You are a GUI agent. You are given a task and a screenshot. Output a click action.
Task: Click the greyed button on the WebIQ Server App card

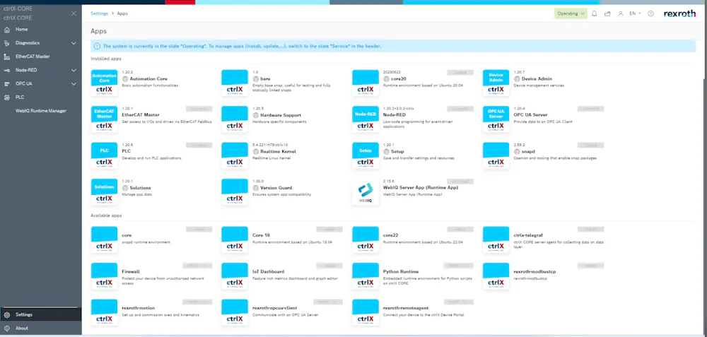pos(460,182)
